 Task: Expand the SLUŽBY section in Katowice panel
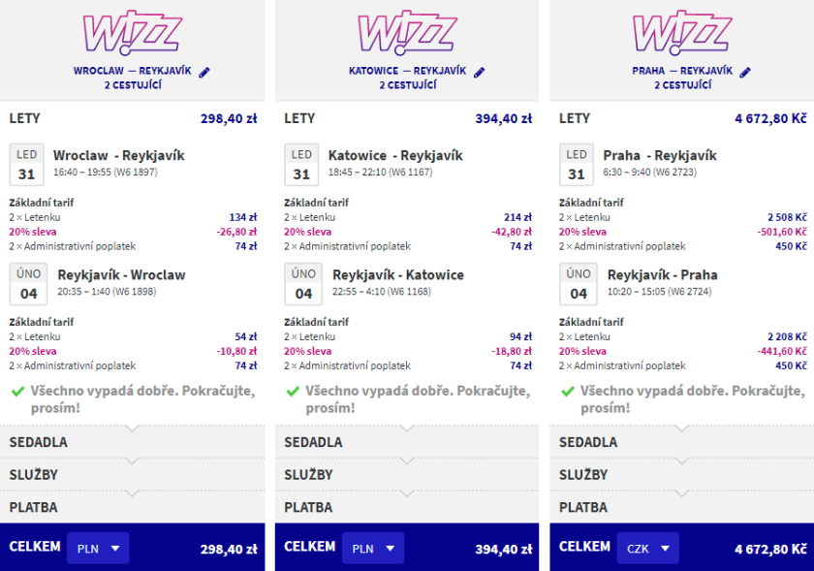[407, 475]
